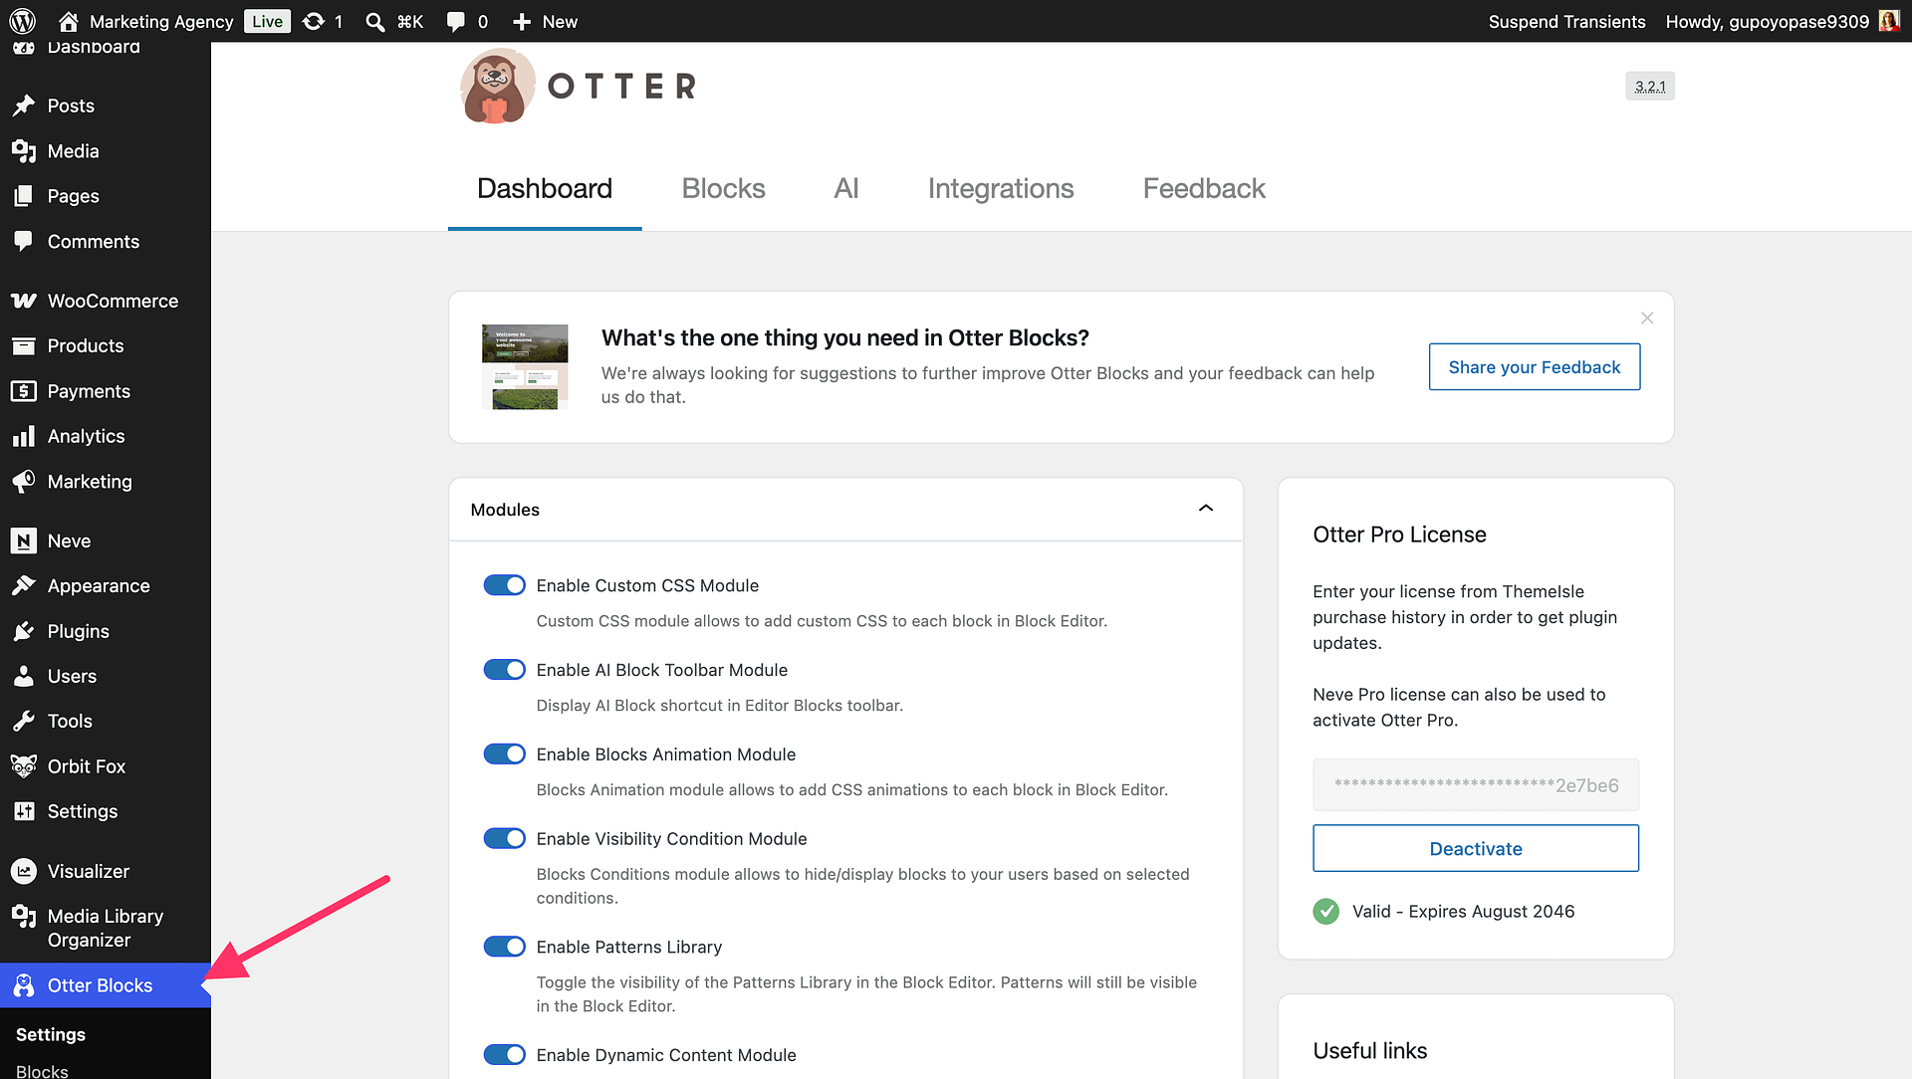This screenshot has width=1912, height=1079.
Task: Click the Dashboard menu item in sidebar
Action: pos(94,47)
